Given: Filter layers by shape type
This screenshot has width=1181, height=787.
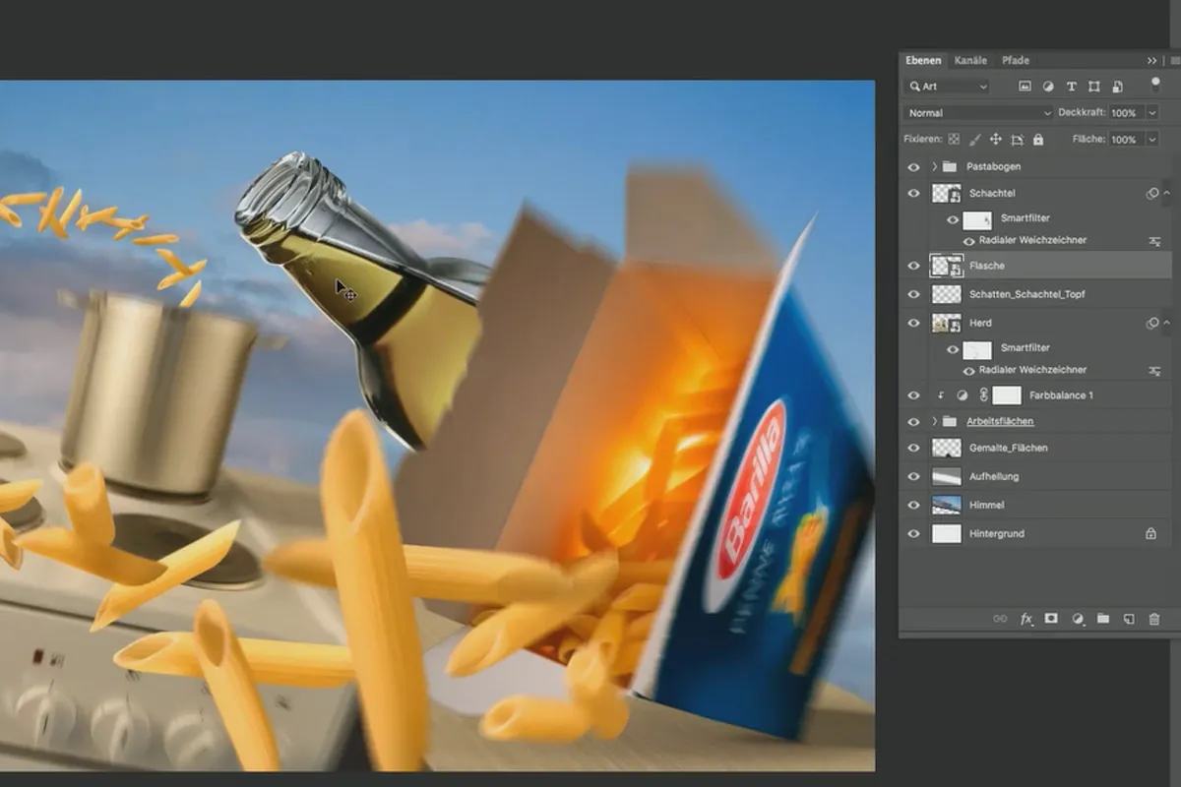Looking at the screenshot, I should (1094, 87).
